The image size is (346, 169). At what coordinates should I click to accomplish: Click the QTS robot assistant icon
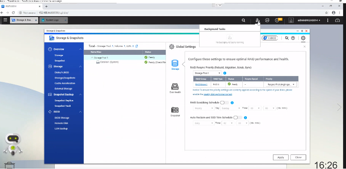pyautogui.click(x=13, y=144)
